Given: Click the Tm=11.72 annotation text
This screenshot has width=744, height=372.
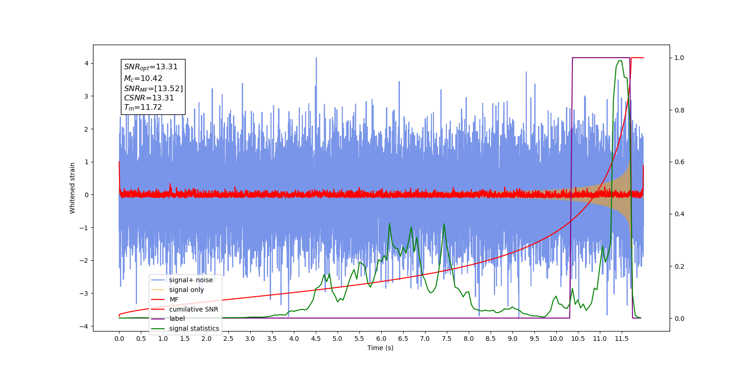Looking at the screenshot, I should (143, 107).
